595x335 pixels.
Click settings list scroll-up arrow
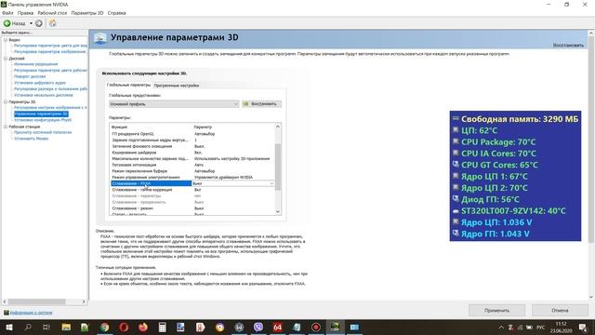coord(278,127)
